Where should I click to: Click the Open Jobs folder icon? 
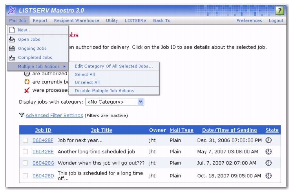pos(12,39)
